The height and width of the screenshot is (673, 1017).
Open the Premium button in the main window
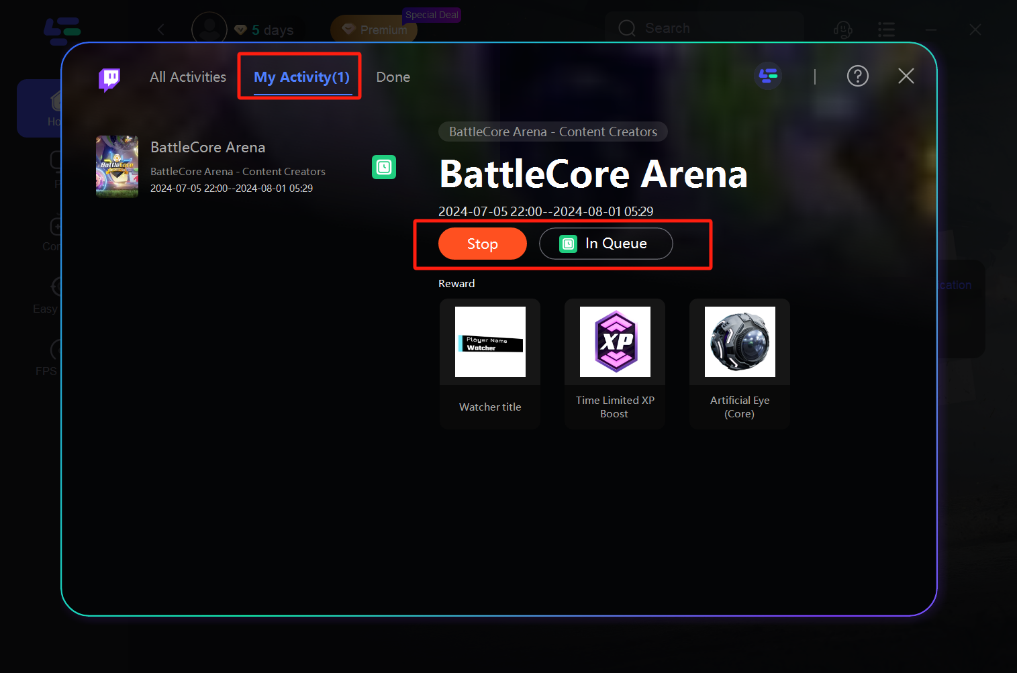click(x=374, y=30)
